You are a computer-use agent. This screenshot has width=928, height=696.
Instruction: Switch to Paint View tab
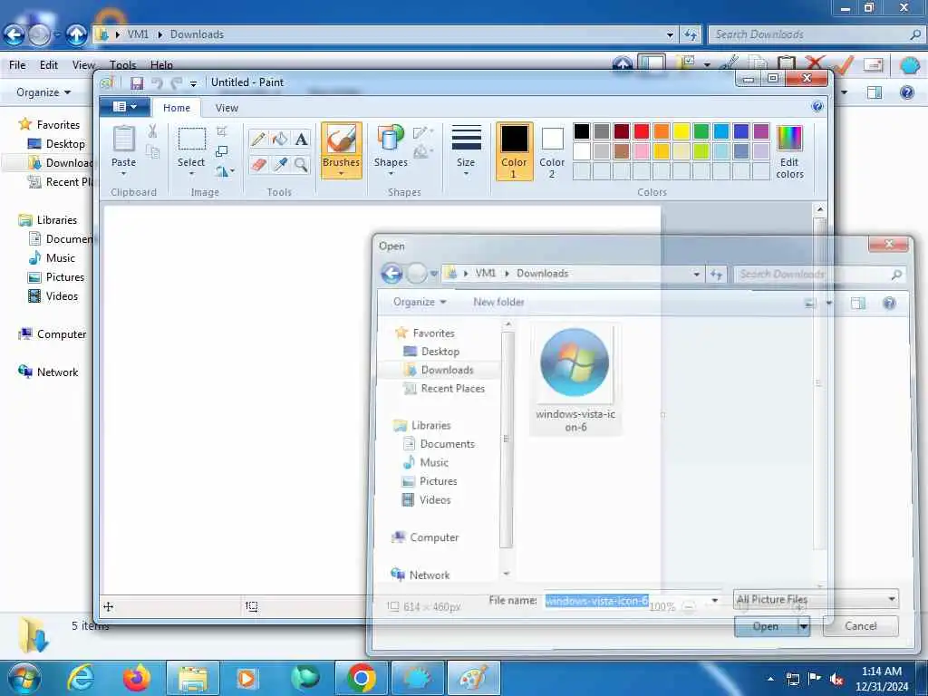[227, 108]
